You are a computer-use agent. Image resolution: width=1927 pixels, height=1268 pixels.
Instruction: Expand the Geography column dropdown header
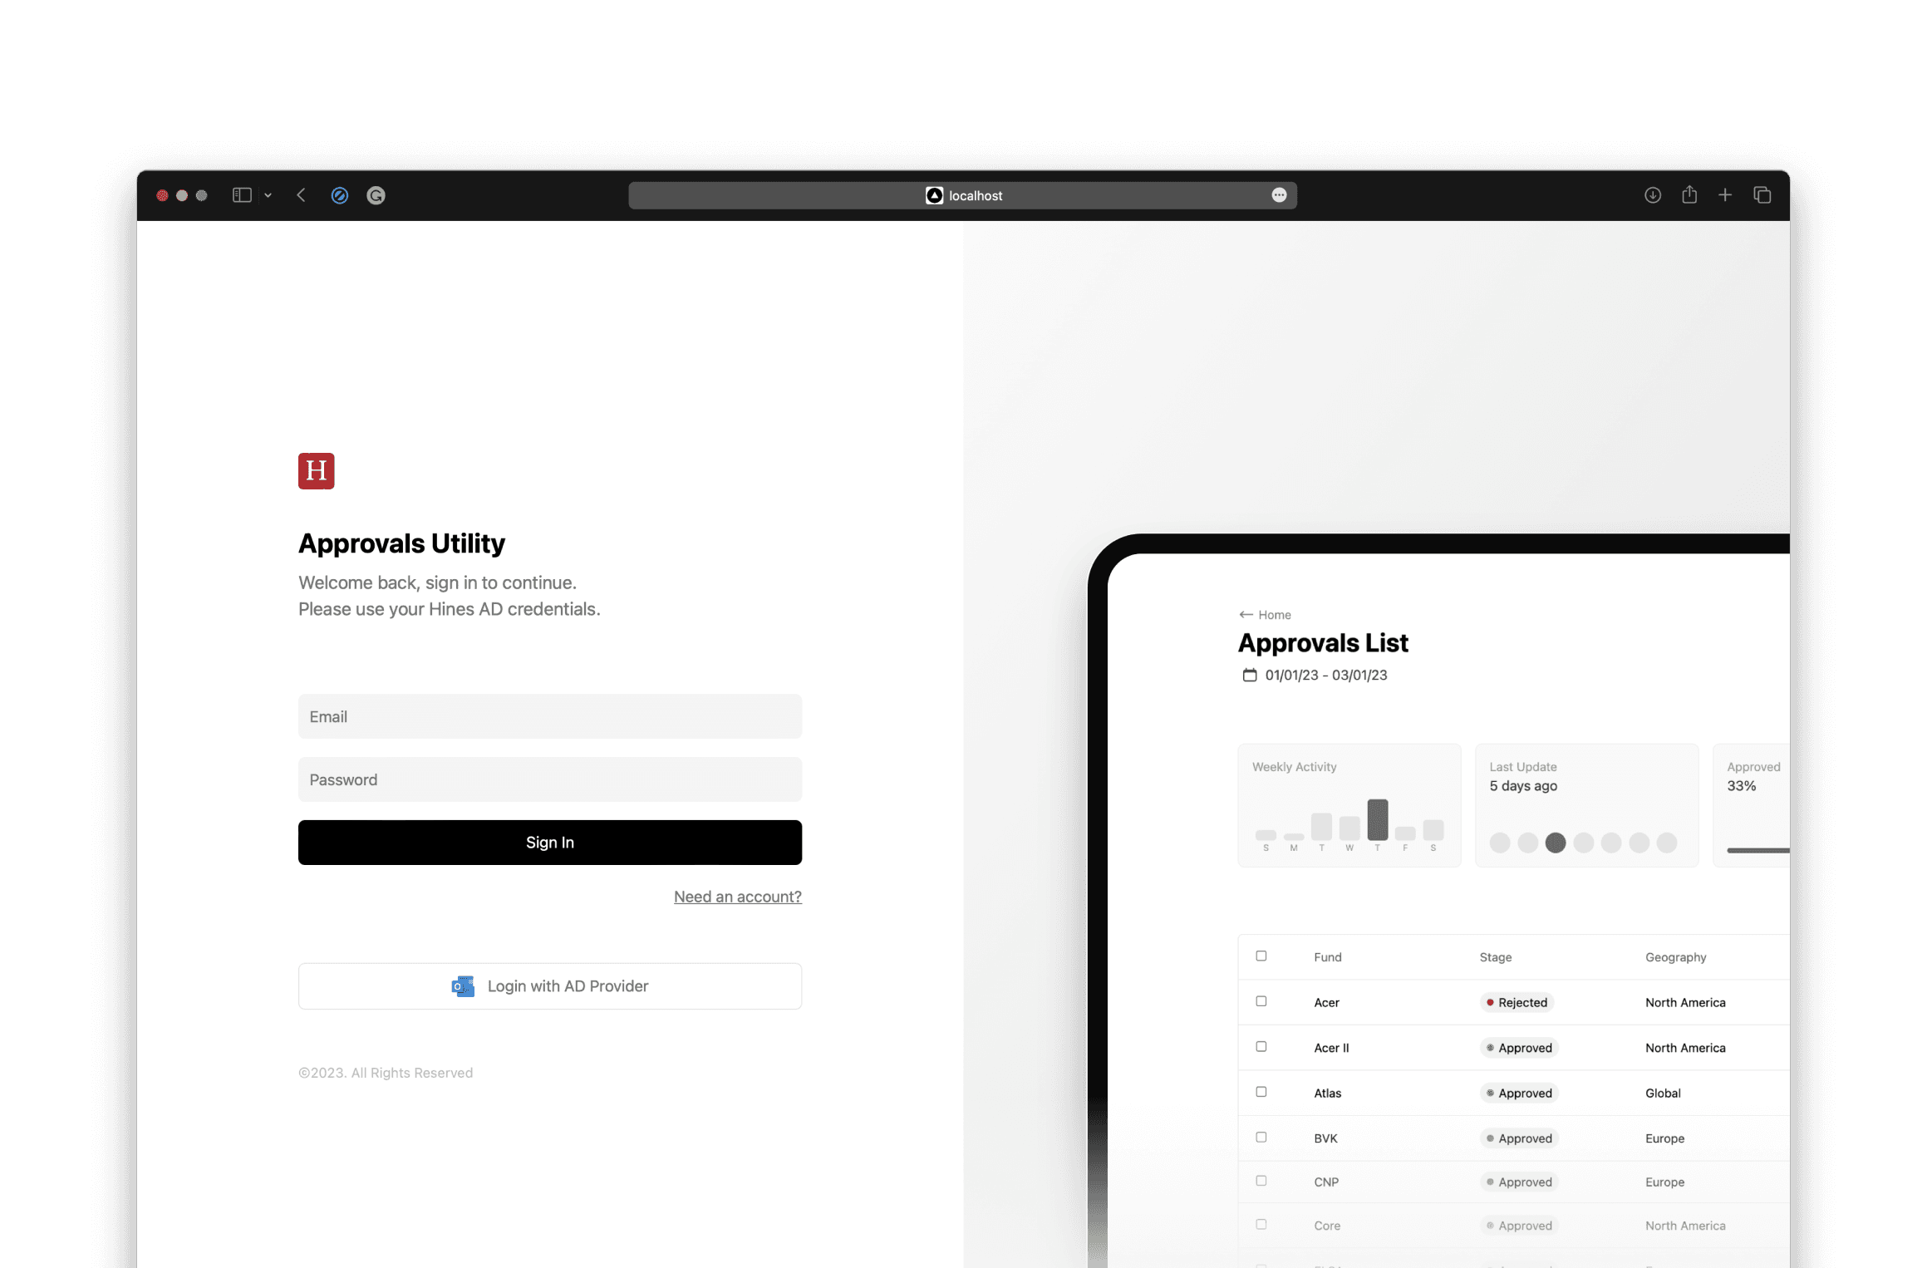tap(1675, 956)
